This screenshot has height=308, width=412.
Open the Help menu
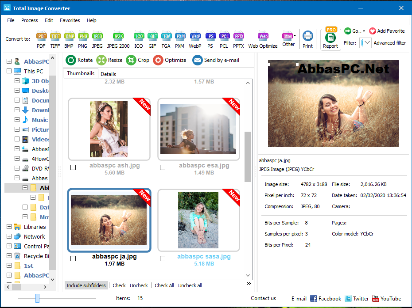[91, 20]
